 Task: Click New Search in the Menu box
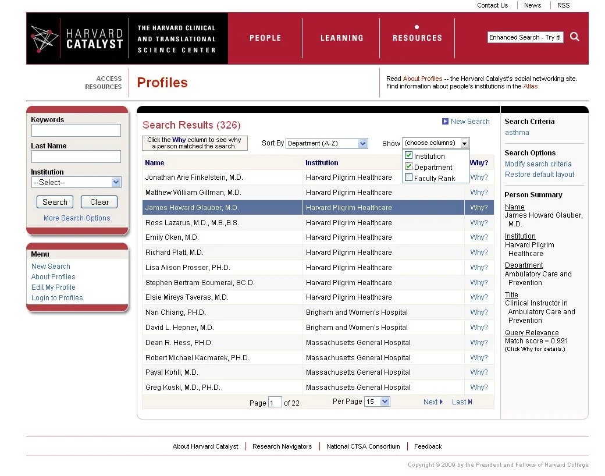pos(51,267)
